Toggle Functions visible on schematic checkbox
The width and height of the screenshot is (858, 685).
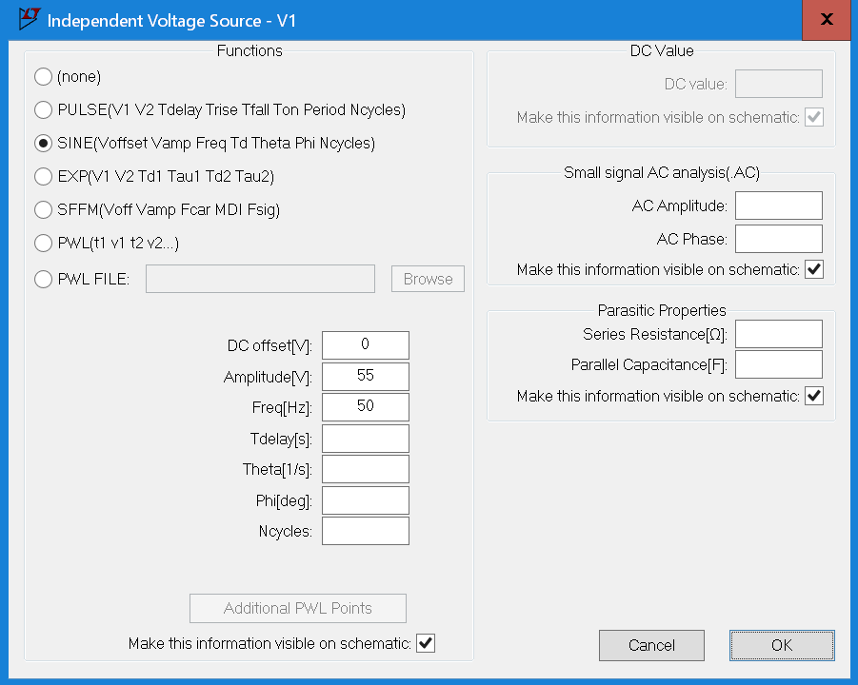pyautogui.click(x=426, y=644)
